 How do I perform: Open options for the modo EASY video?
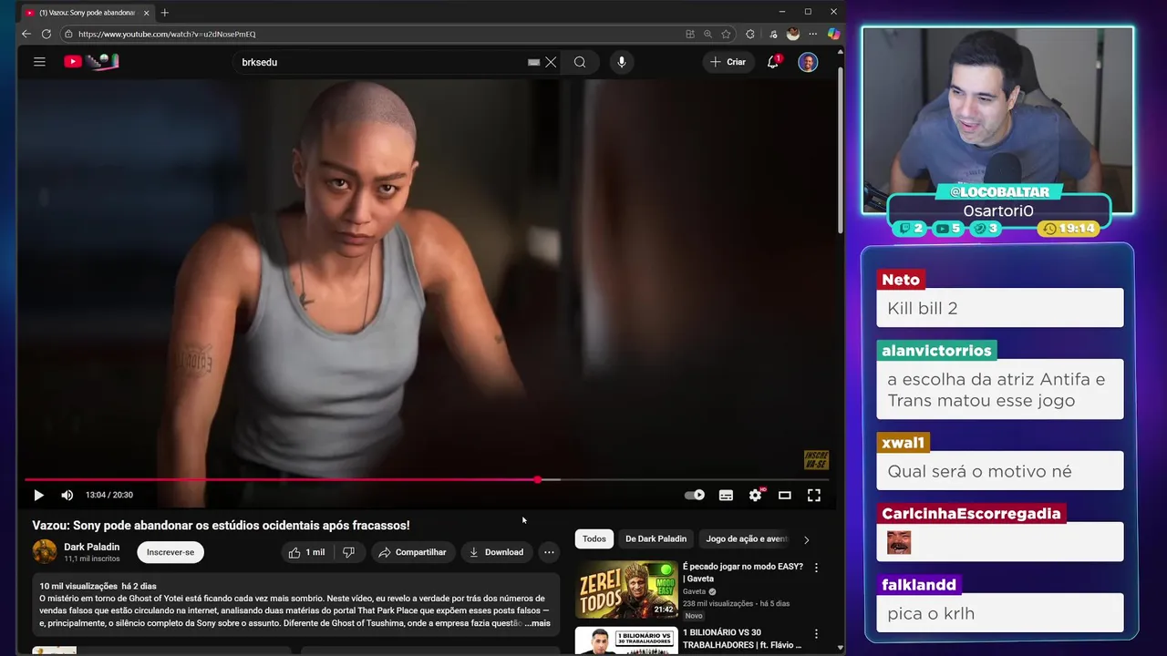pyautogui.click(x=816, y=568)
